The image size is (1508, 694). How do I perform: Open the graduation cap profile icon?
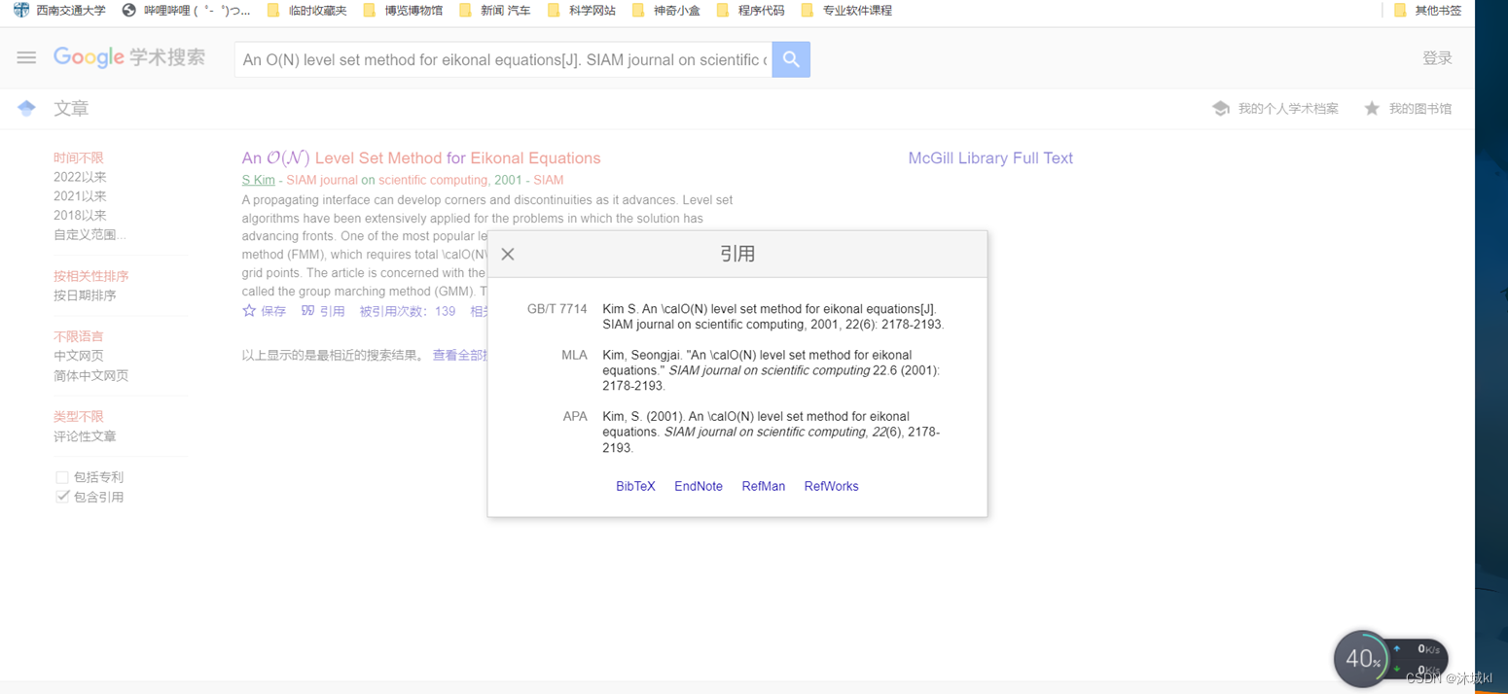coord(1221,108)
